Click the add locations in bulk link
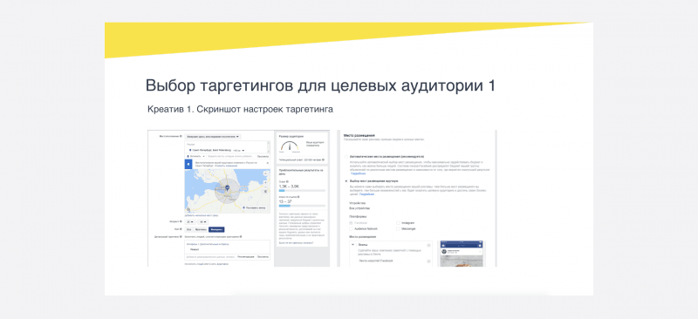 pos(202,216)
